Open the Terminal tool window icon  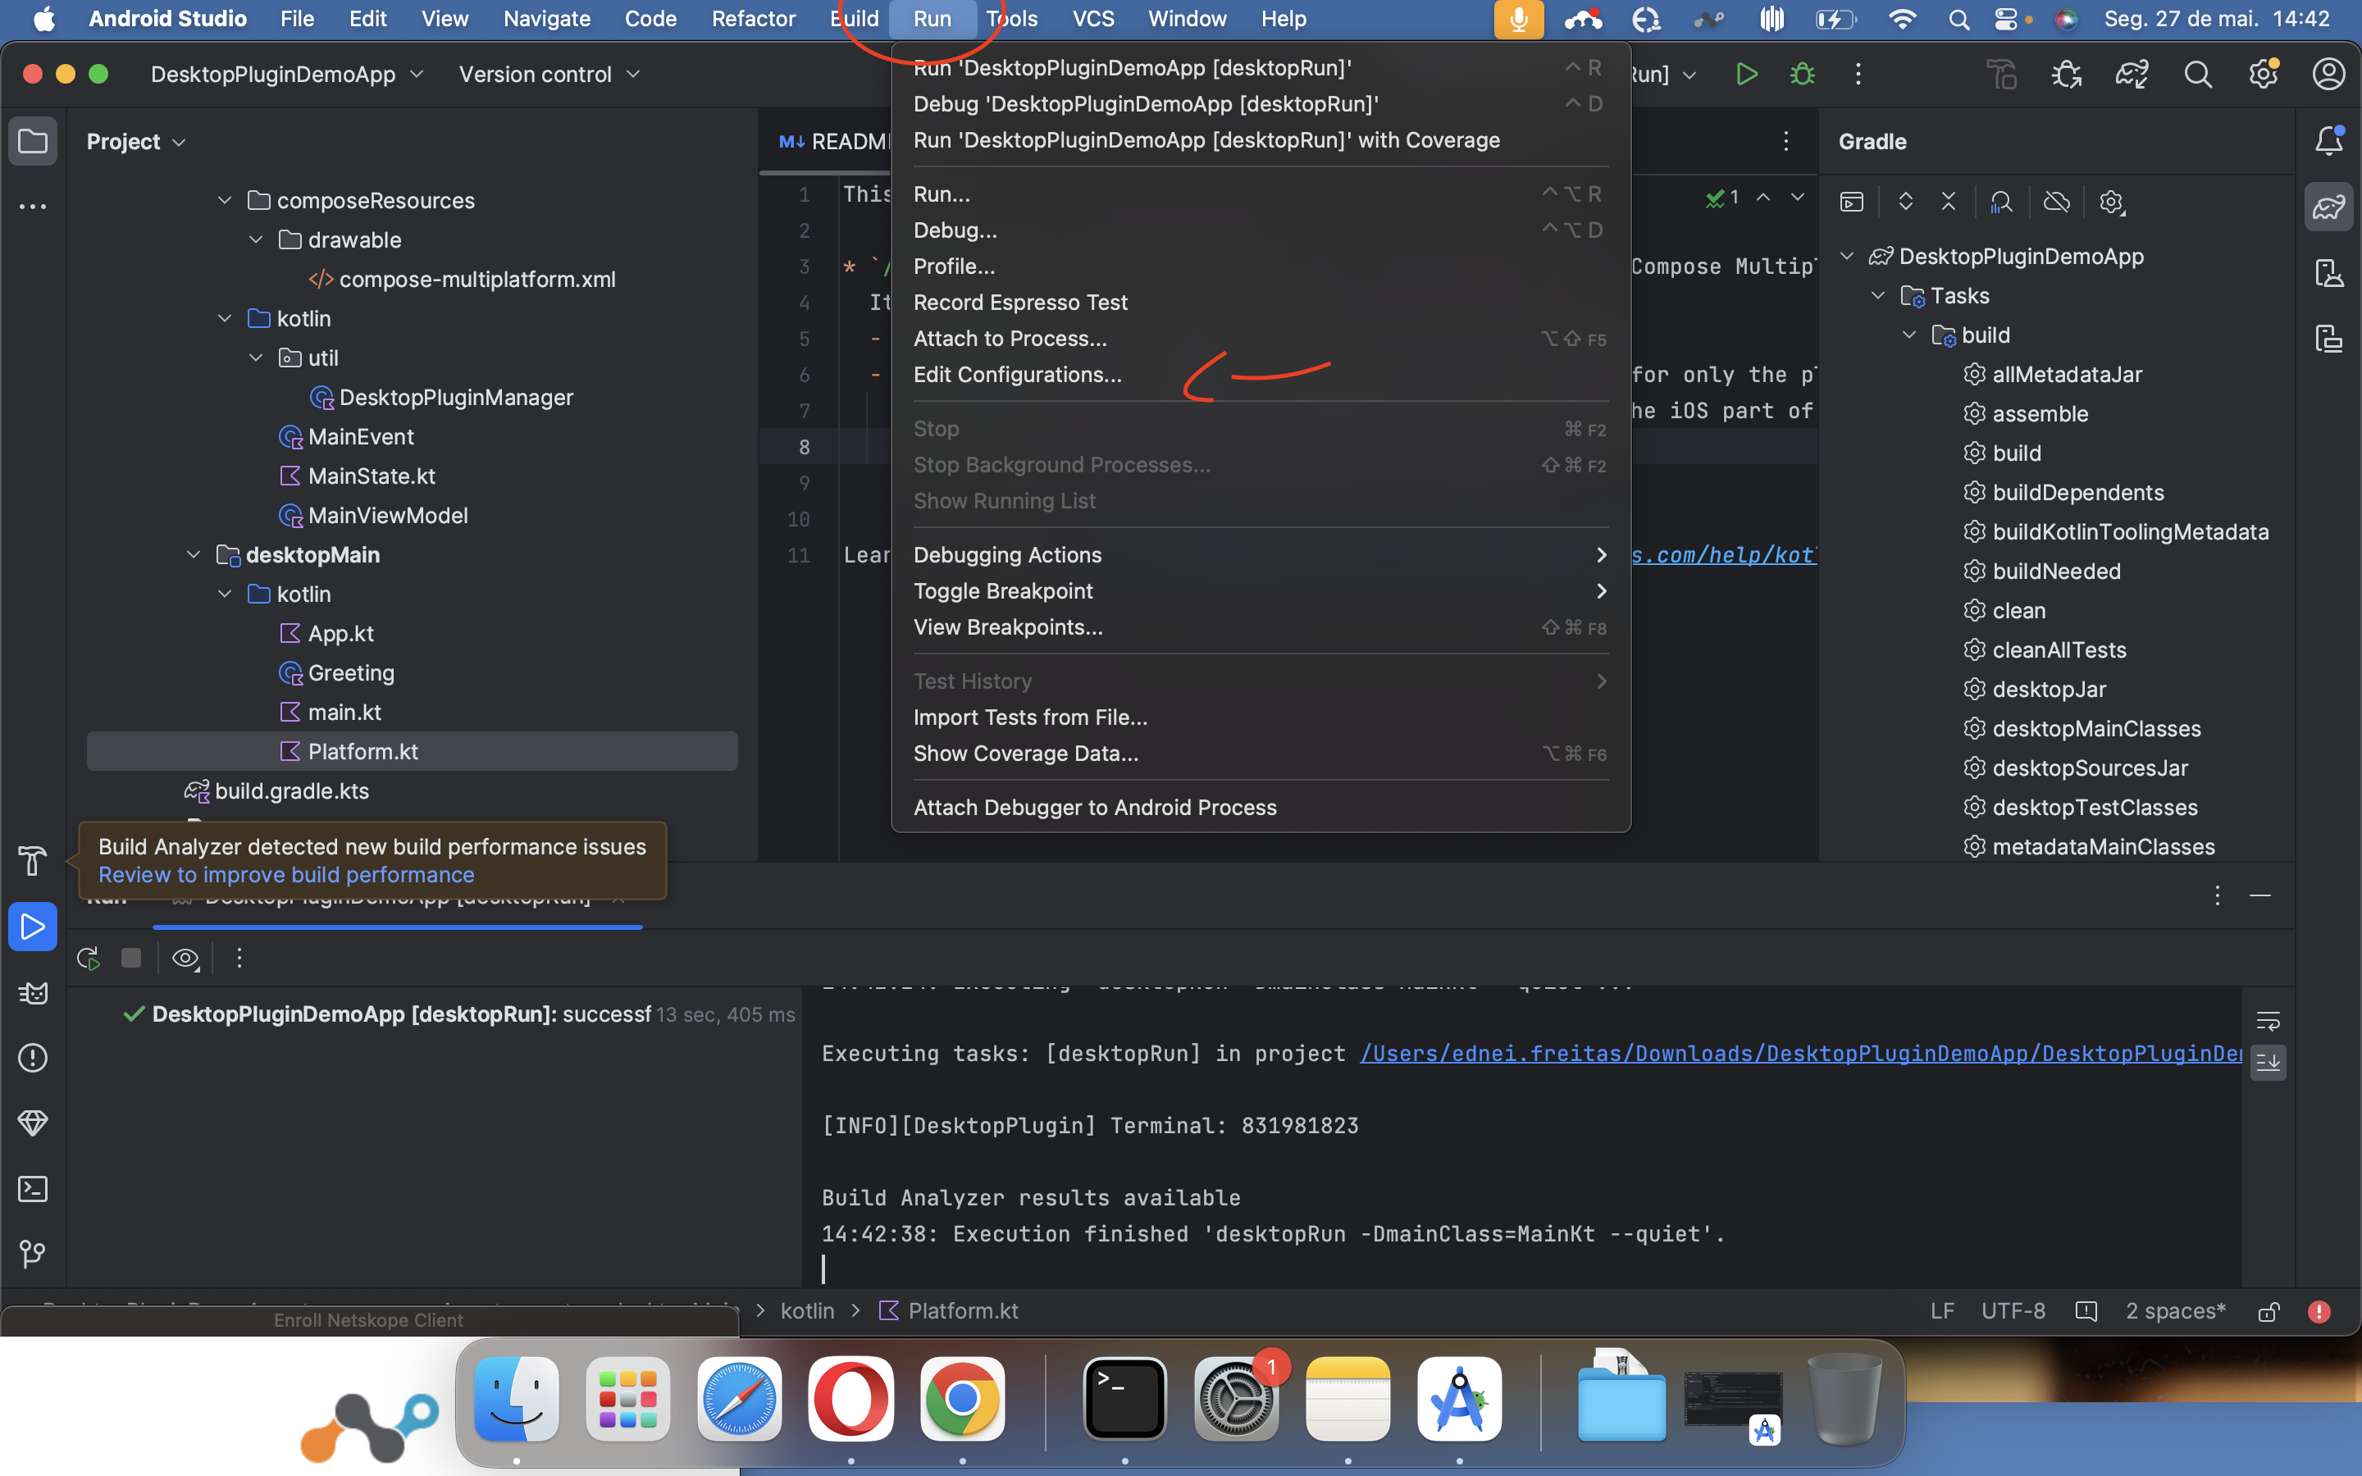coord(32,1189)
